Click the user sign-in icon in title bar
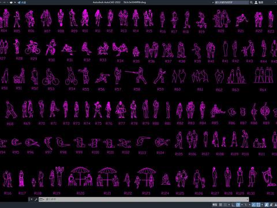Screen dimensions: 277x208 [x=256, y=2]
